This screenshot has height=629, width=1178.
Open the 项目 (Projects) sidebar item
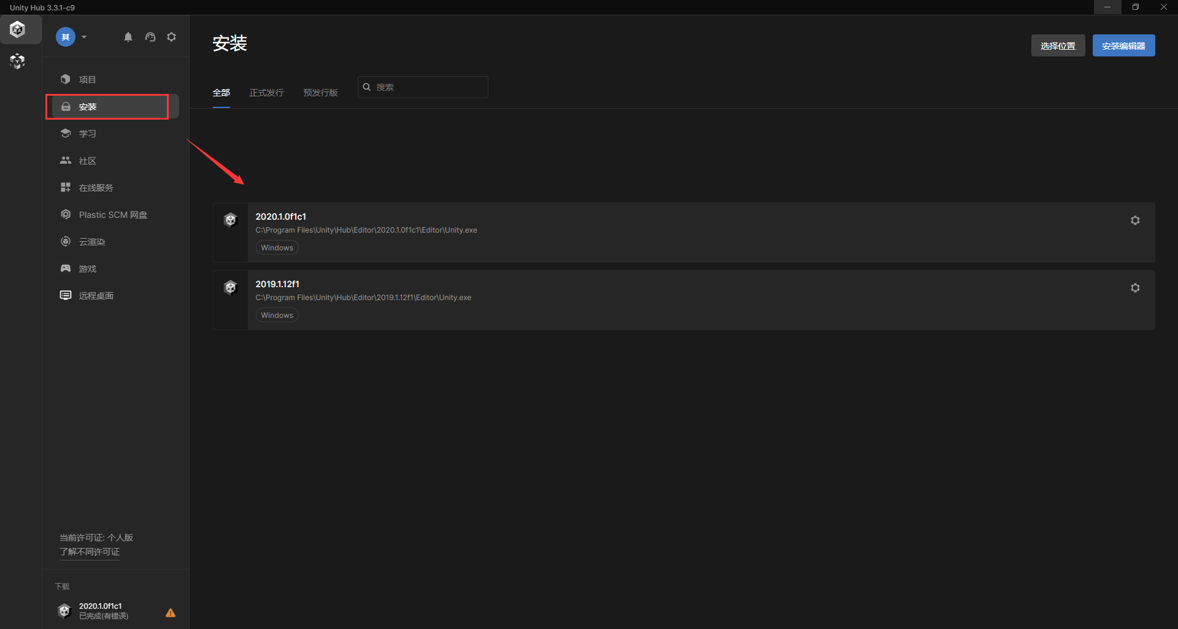[x=87, y=80]
